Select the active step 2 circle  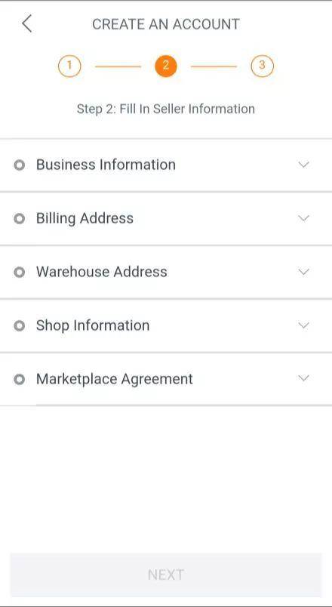[165, 66]
